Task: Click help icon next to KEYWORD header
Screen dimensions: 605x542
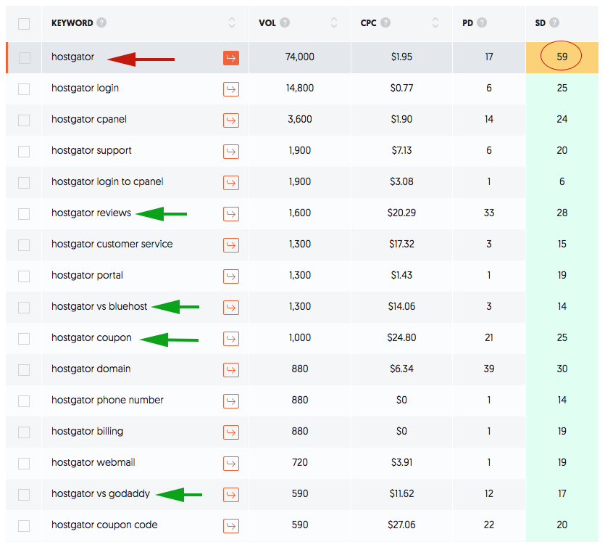Action: tap(101, 22)
